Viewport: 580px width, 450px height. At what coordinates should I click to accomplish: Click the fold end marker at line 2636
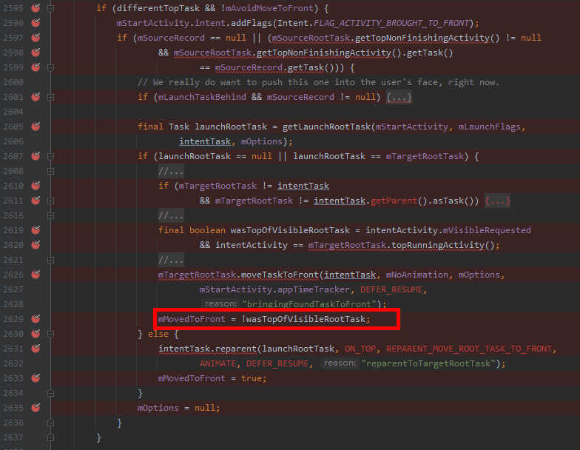coord(50,423)
